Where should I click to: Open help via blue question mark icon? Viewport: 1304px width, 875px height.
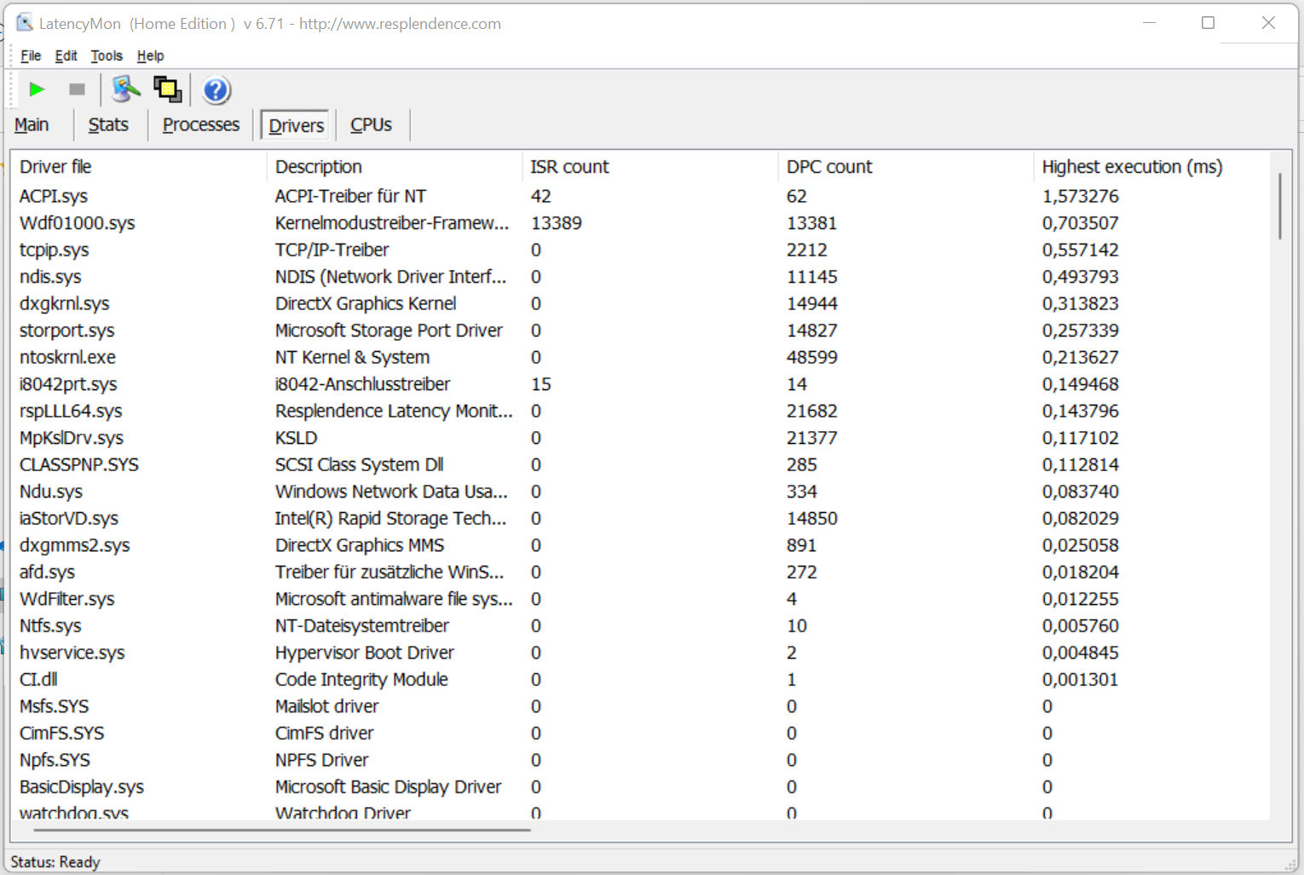pos(216,90)
